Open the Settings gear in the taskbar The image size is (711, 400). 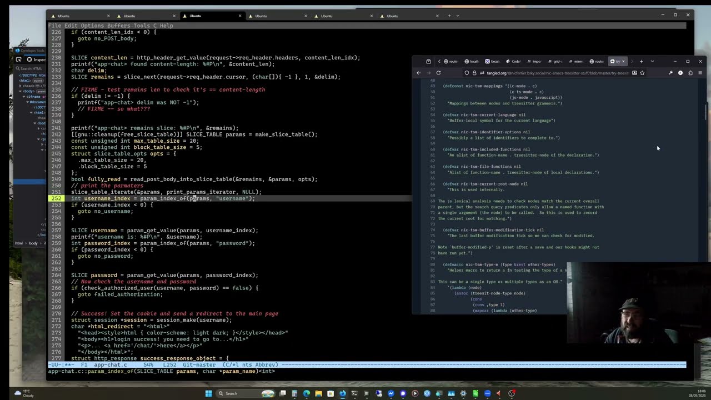tap(463, 393)
